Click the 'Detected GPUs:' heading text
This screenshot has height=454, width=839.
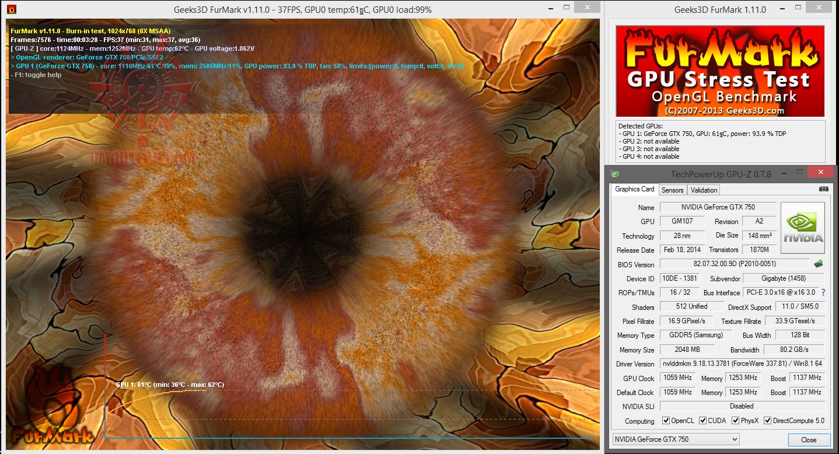641,126
